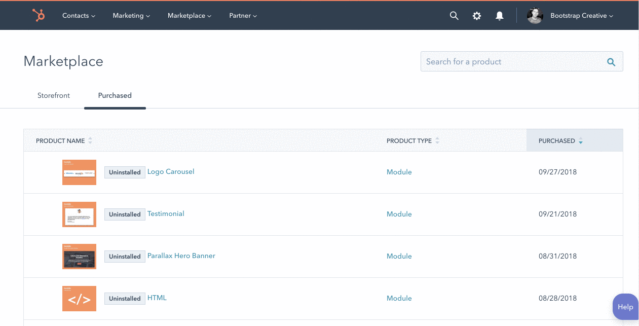
Task: Click the Marketplace page heading
Action: (x=63, y=61)
